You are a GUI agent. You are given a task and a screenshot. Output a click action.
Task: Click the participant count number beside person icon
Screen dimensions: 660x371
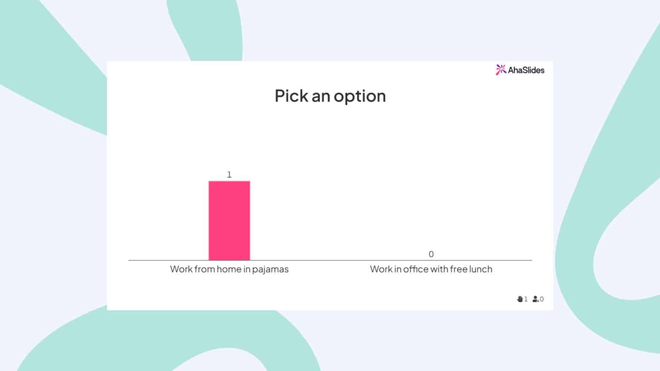pyautogui.click(x=542, y=299)
